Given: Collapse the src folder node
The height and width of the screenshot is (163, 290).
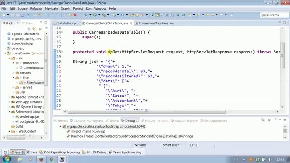Looking at the screenshot, I should 9,58.
